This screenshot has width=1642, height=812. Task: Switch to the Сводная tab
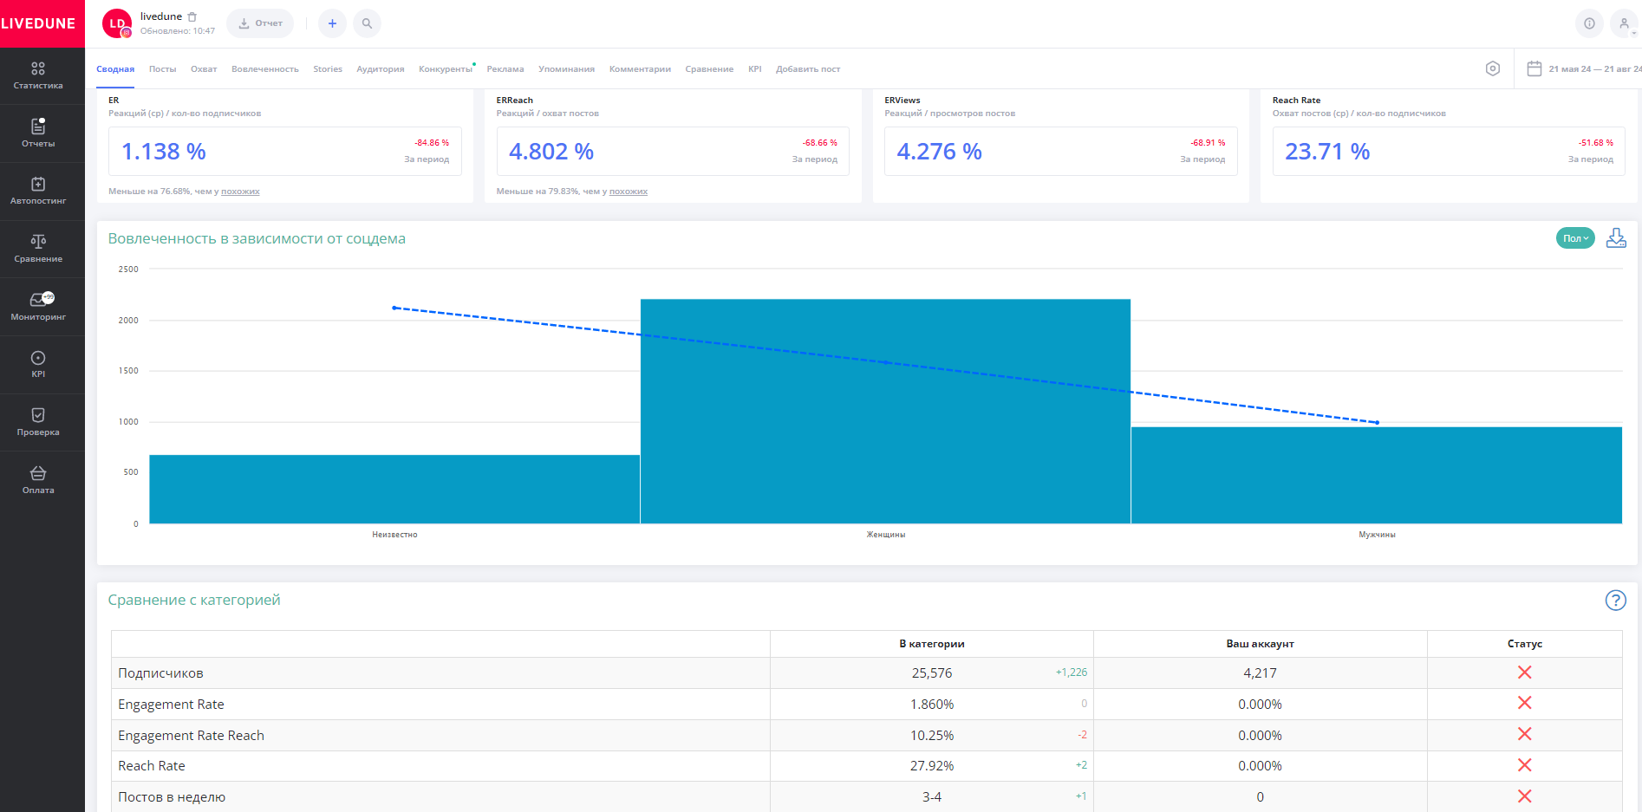115,69
